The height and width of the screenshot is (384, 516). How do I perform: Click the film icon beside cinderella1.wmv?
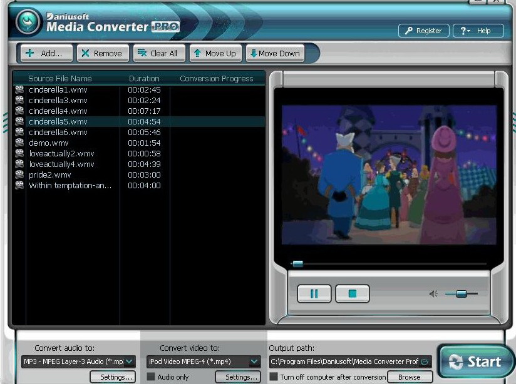(x=19, y=89)
